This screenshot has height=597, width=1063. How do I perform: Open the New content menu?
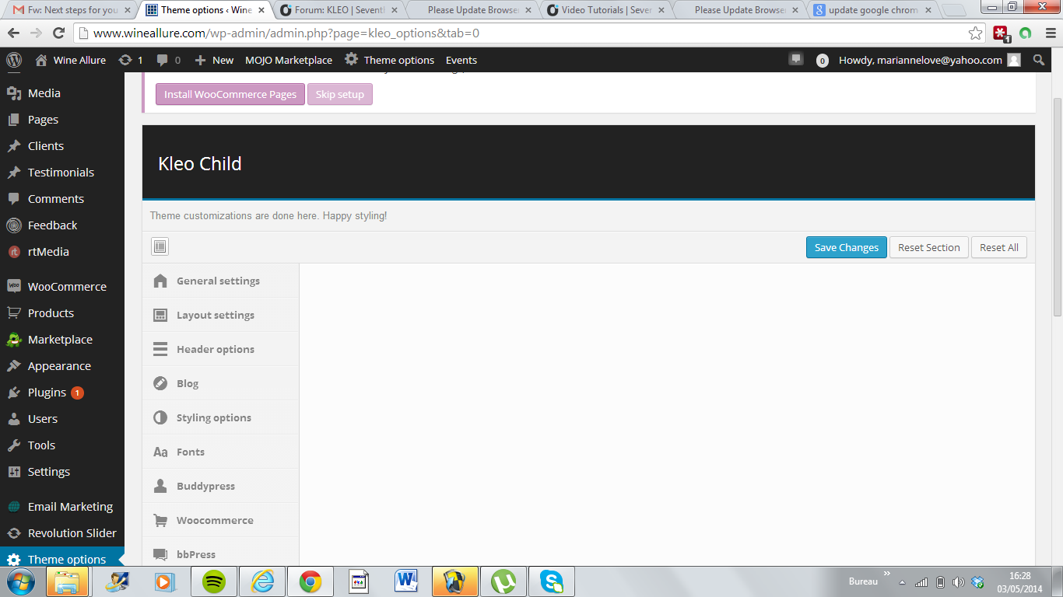pyautogui.click(x=214, y=60)
